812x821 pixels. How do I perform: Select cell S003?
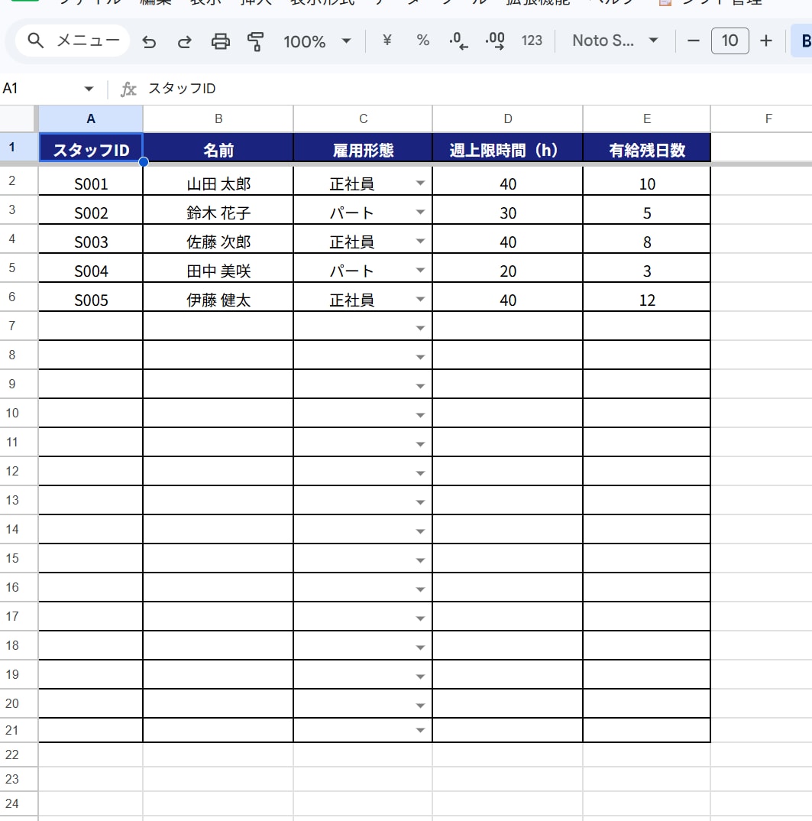[90, 239]
